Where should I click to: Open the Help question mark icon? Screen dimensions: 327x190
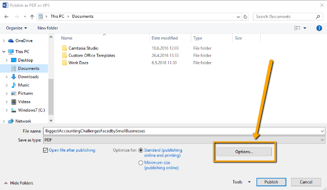tap(319, 28)
